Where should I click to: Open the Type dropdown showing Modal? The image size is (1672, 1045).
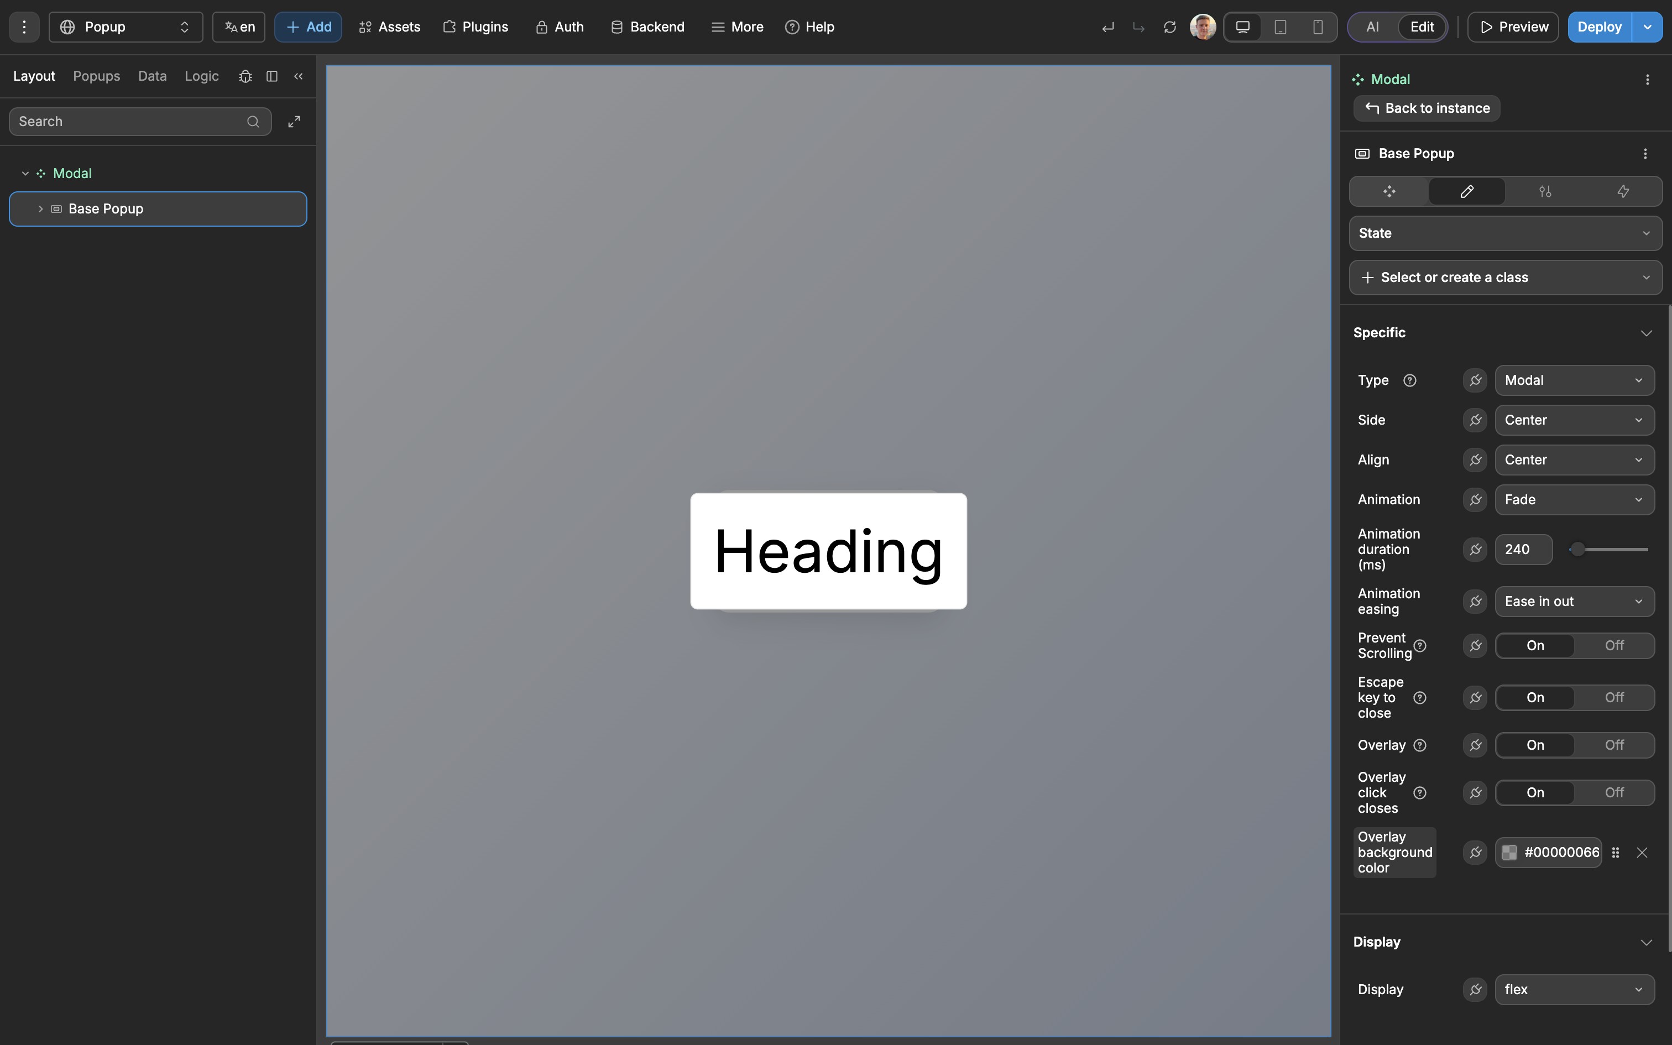tap(1575, 380)
